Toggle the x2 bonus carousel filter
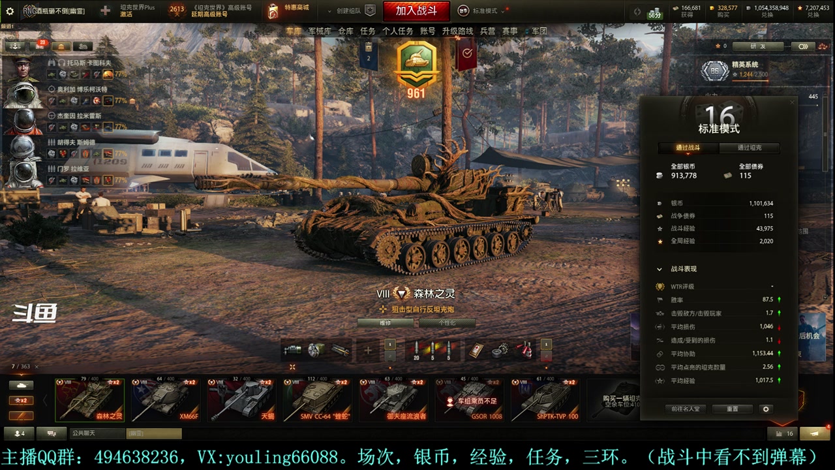 click(x=21, y=400)
